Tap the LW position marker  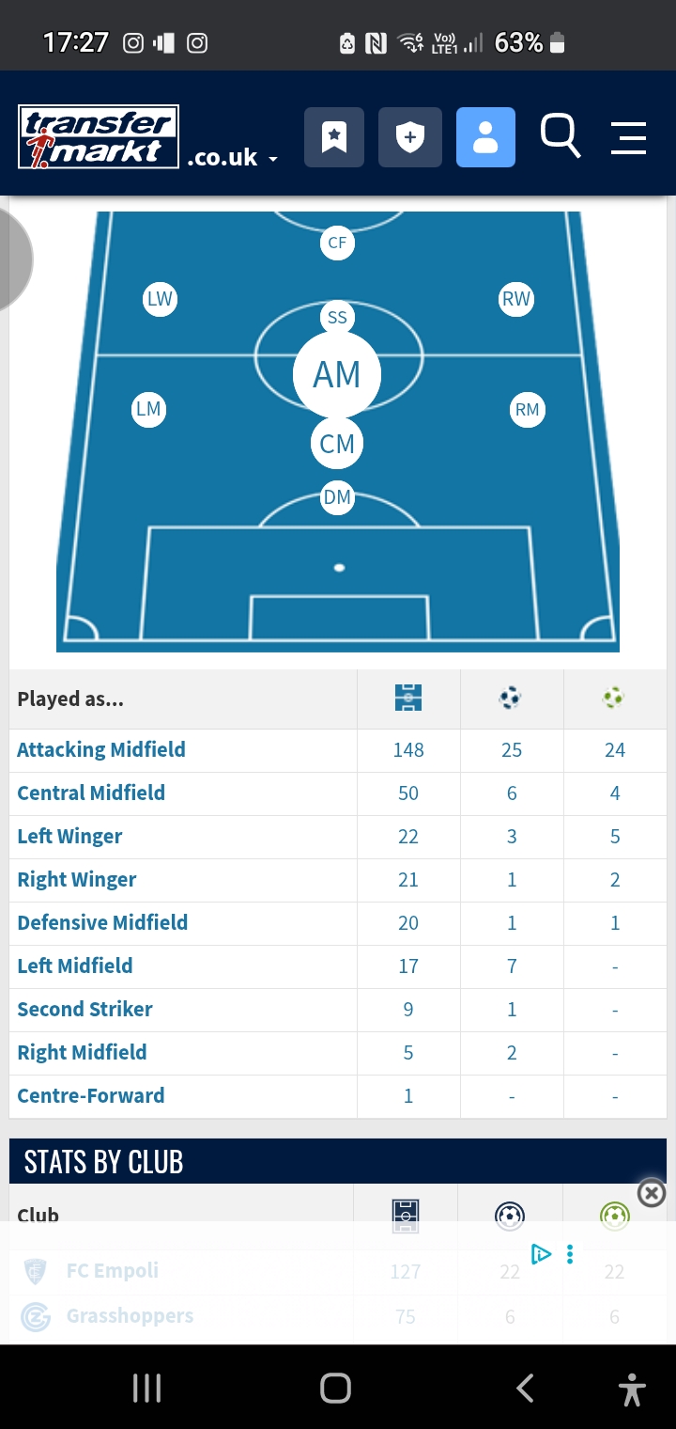pos(160,299)
